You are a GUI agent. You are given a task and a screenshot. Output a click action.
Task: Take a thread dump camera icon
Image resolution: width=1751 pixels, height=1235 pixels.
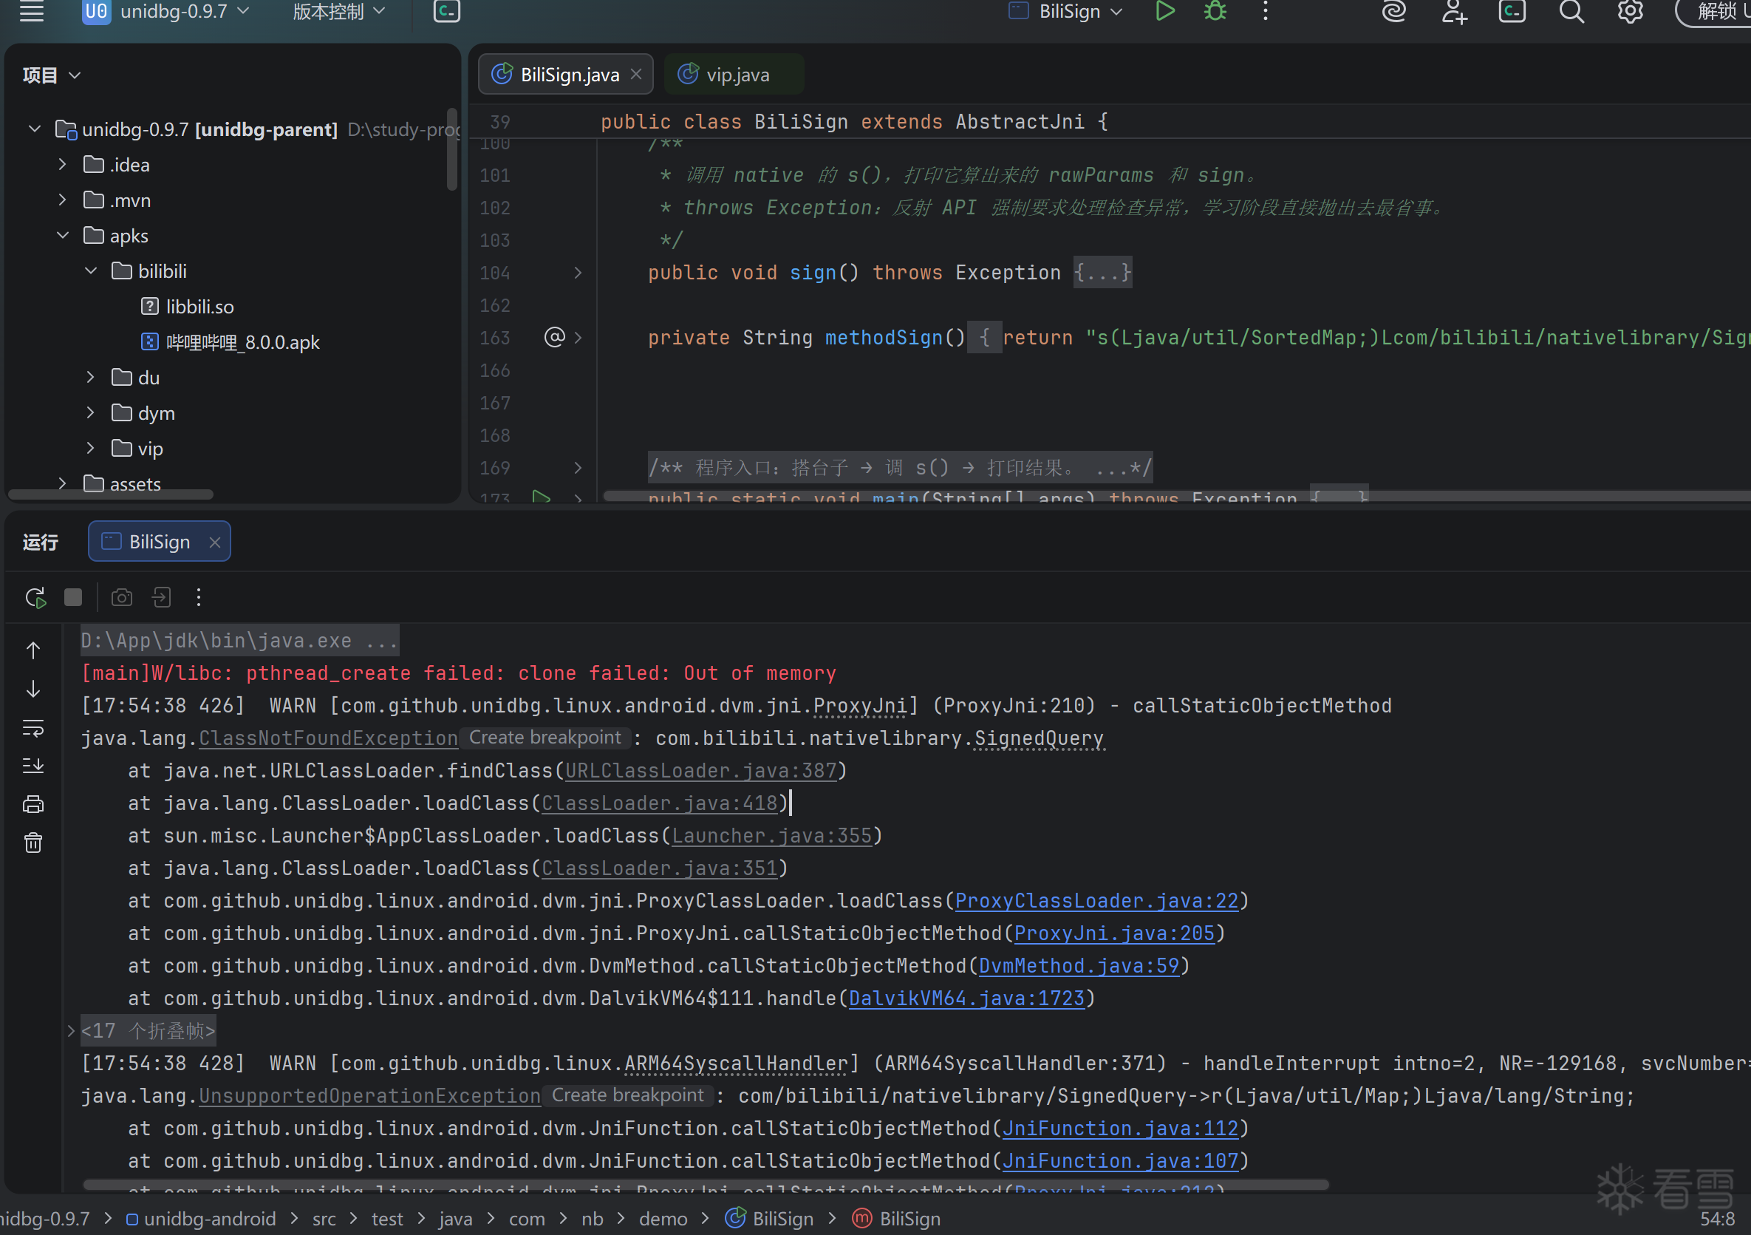[x=122, y=597]
